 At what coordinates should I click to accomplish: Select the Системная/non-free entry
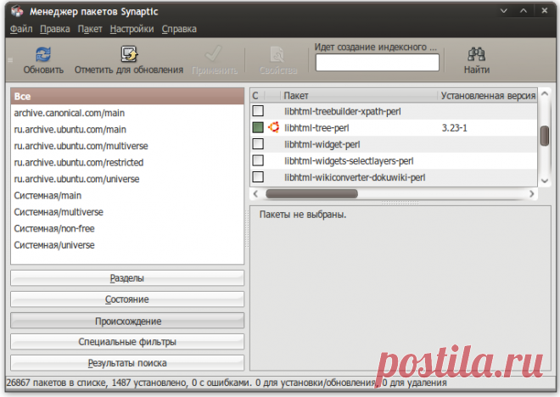(x=127, y=228)
